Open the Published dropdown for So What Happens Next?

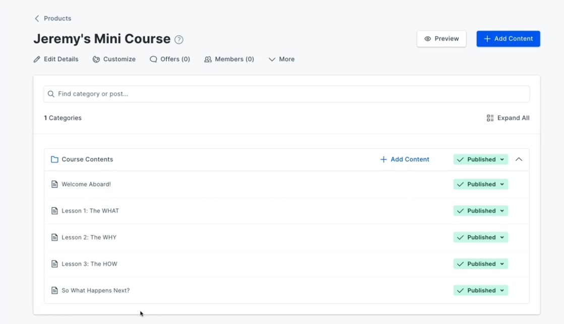[479, 290]
